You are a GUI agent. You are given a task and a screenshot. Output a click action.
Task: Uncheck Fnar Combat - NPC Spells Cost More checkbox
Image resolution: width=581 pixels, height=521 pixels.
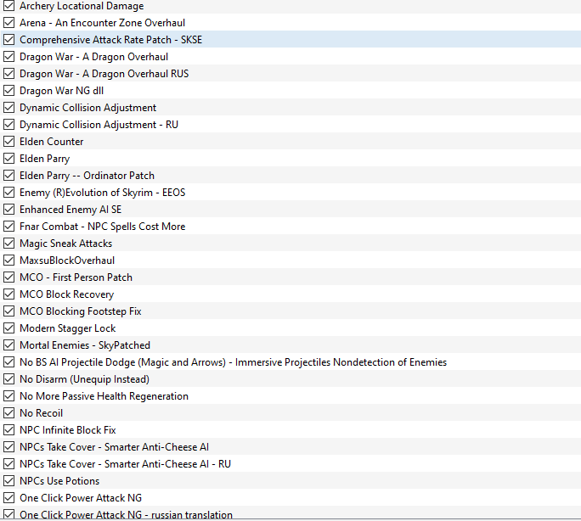(8, 226)
